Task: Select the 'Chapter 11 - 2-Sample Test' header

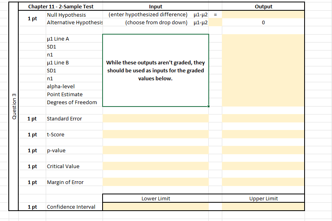Action: 61,7
